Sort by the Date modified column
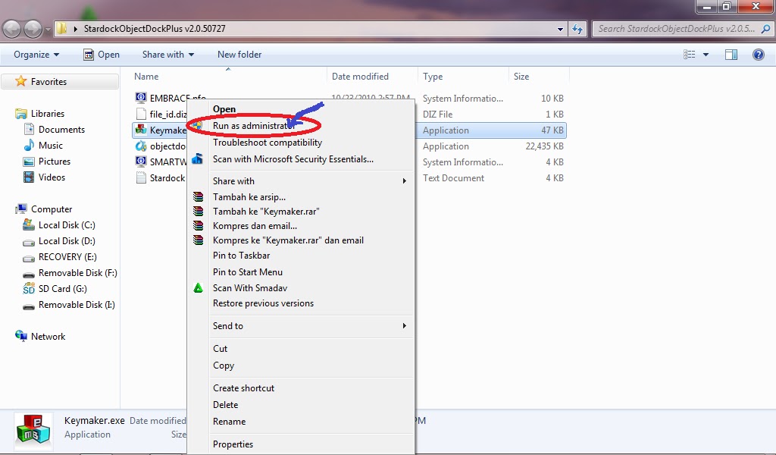Viewport: 776px width, 455px height. (x=360, y=77)
